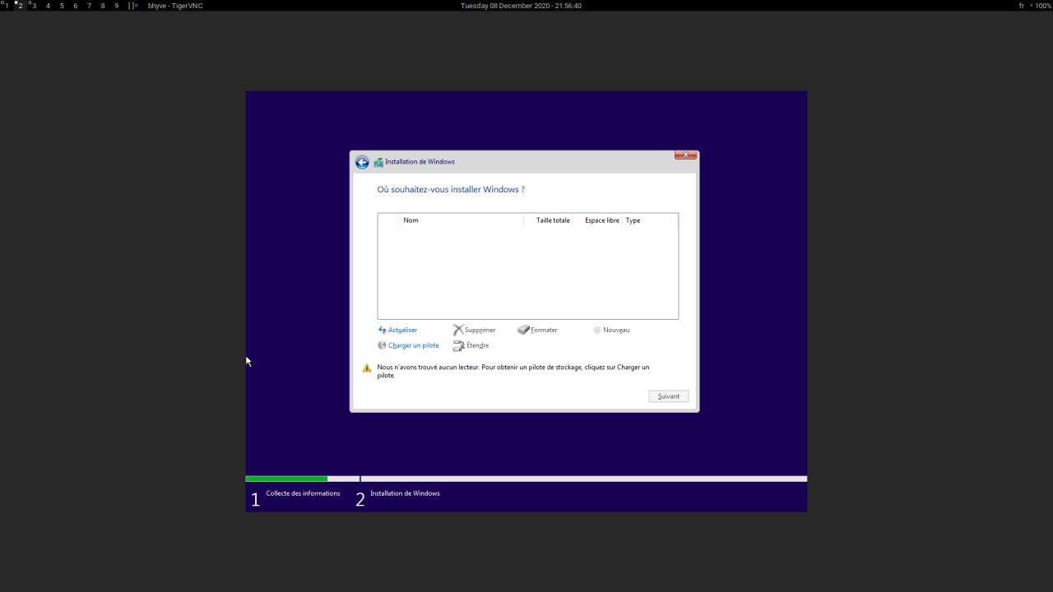This screenshot has width=1053, height=592.
Task: Go back using the blue arrow button
Action: (x=362, y=162)
